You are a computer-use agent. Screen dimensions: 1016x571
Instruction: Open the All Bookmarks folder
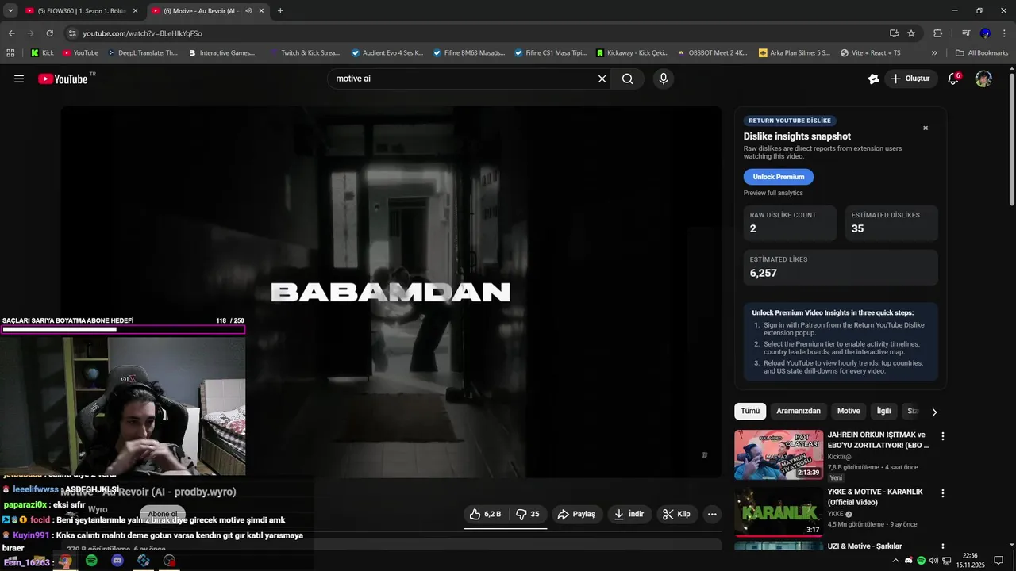pos(982,53)
